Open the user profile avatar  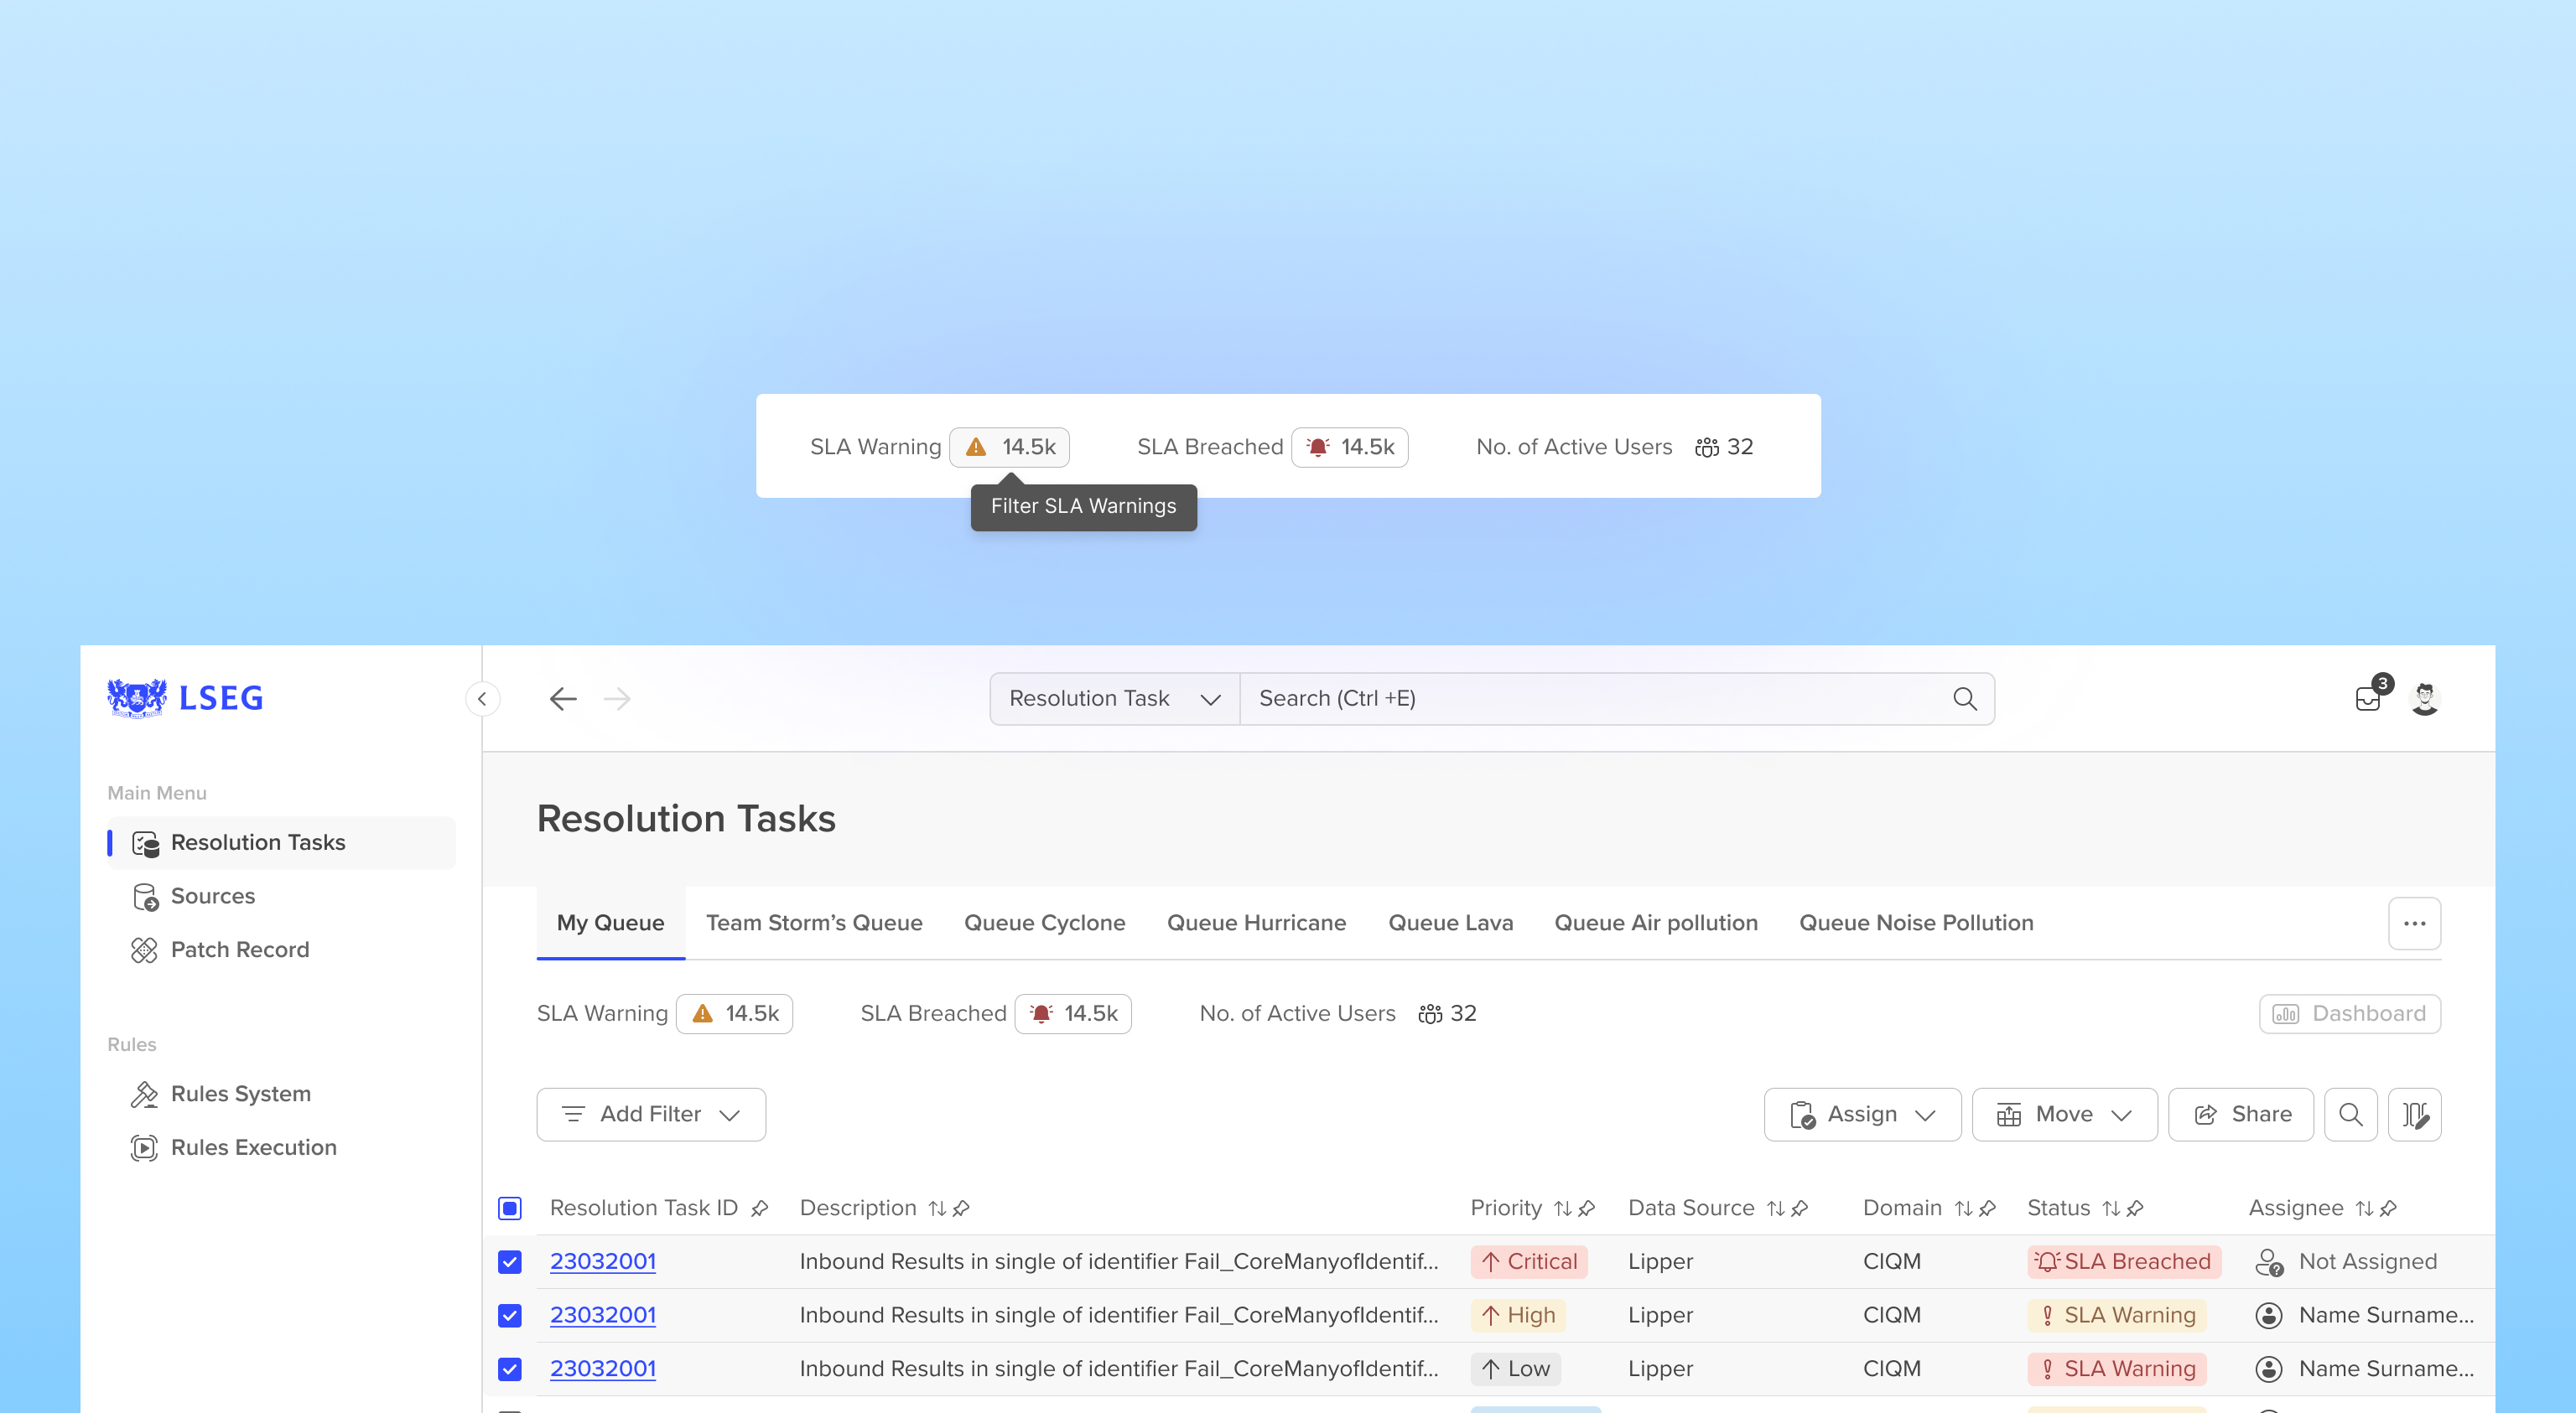(2424, 698)
